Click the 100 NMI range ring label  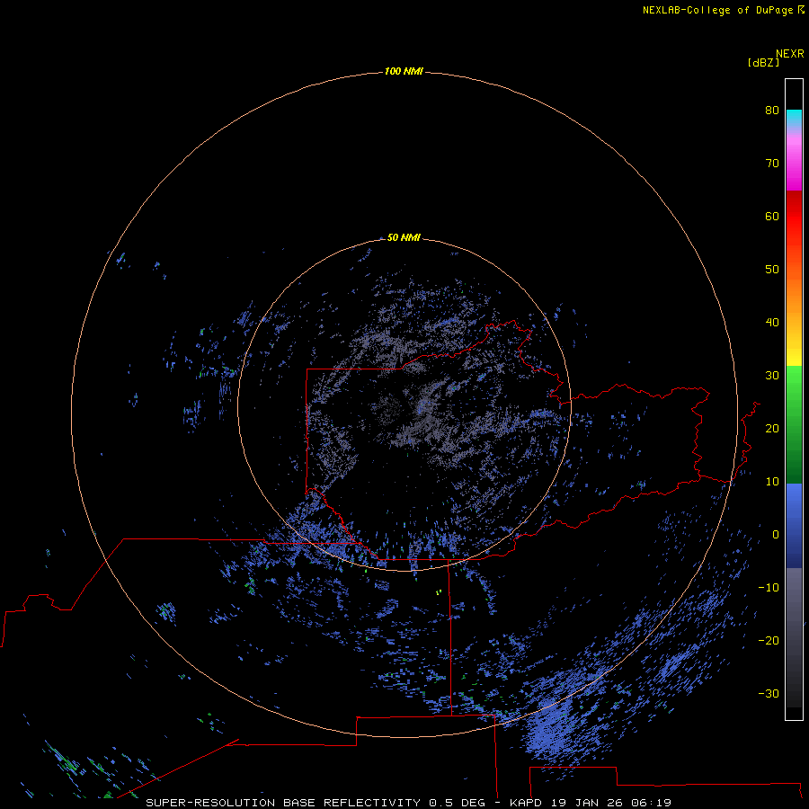click(x=404, y=71)
